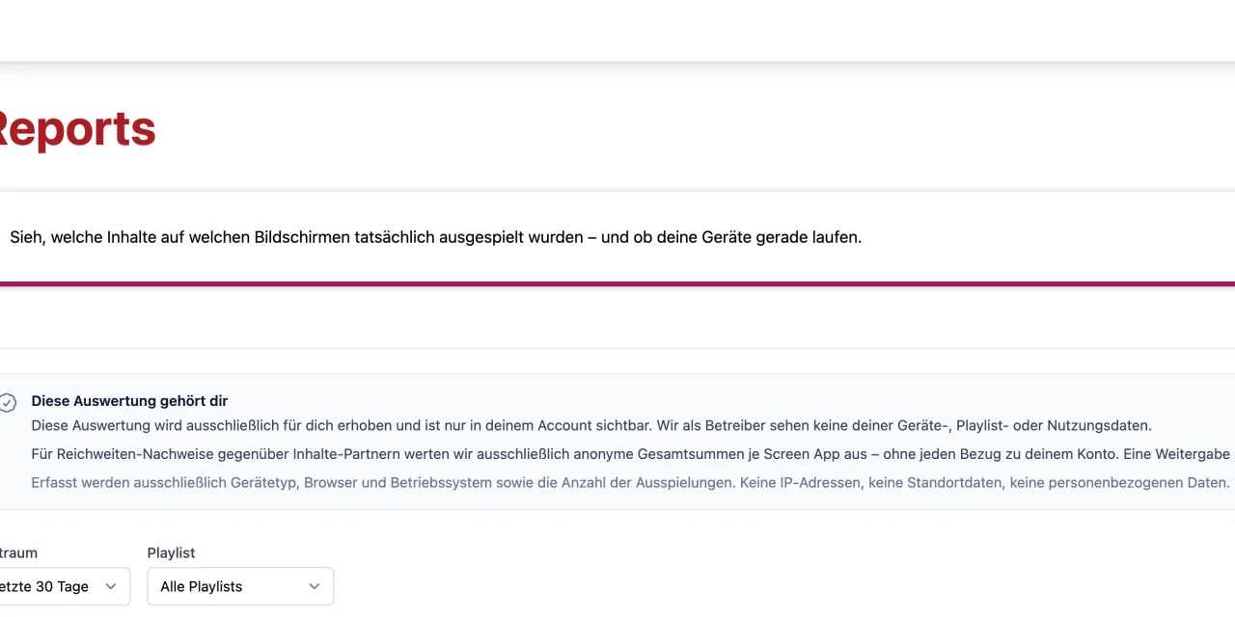Click the Reports page heading
1235x617 pixels.
(76, 129)
